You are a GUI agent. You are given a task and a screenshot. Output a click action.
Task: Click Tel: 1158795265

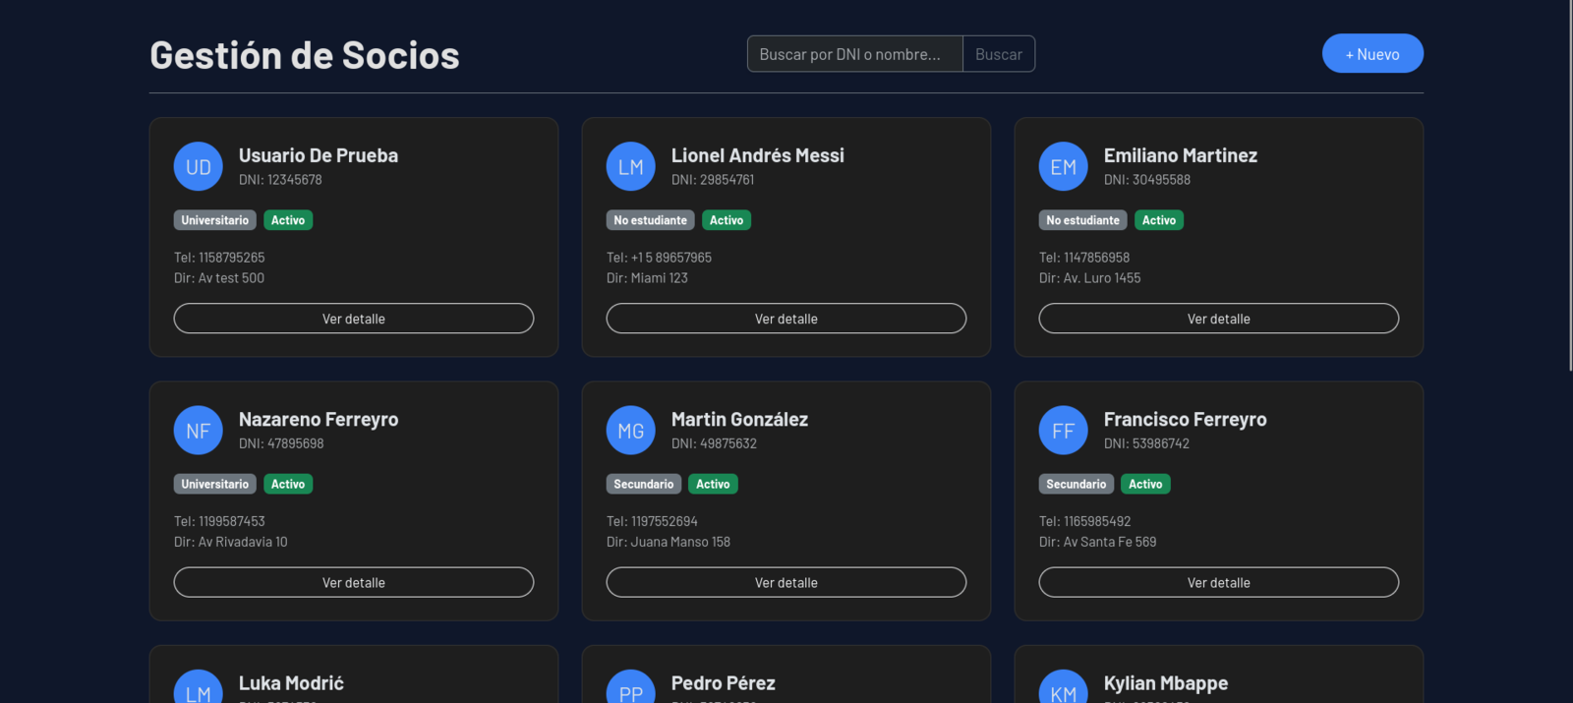pos(219,258)
